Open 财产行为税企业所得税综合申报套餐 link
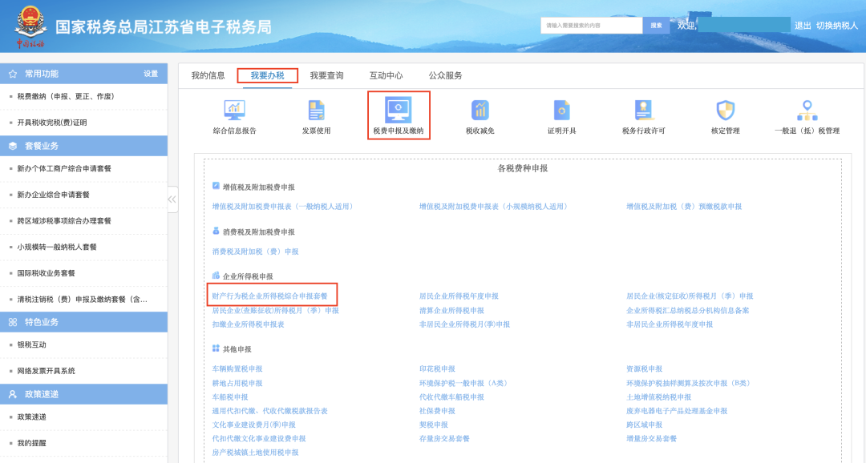Image resolution: width=866 pixels, height=463 pixels. [265, 295]
